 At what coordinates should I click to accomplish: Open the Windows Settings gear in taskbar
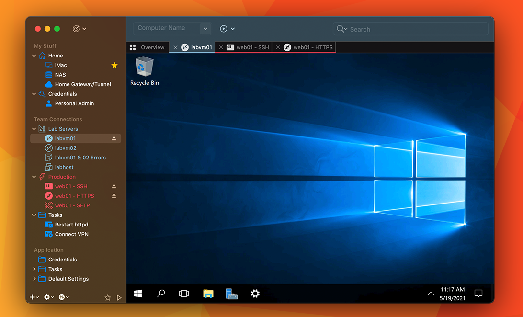coord(255,294)
